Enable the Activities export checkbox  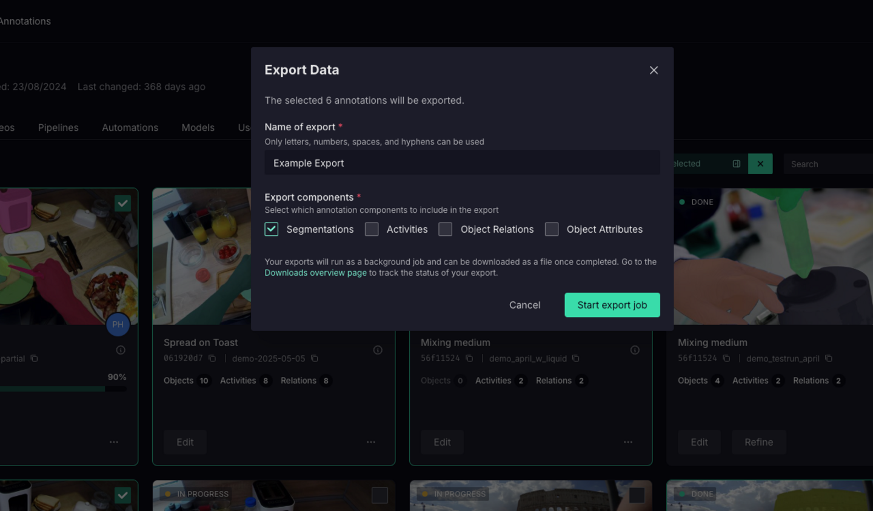[372, 229]
